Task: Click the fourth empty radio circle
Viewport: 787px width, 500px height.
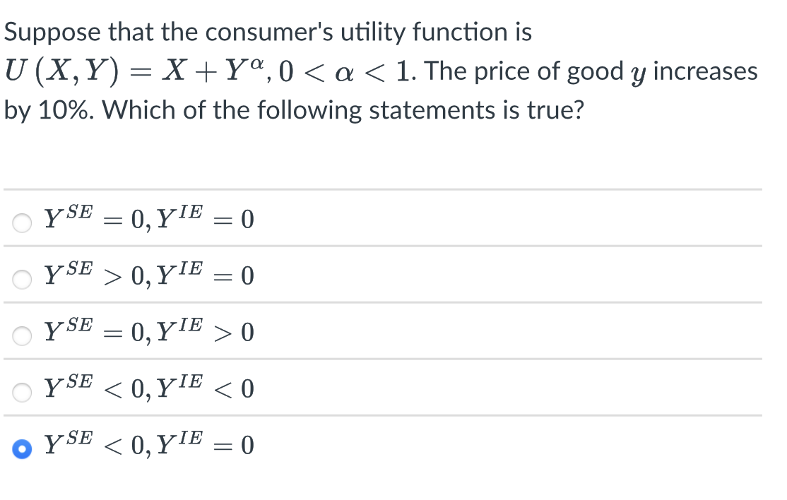Action: pyautogui.click(x=21, y=392)
